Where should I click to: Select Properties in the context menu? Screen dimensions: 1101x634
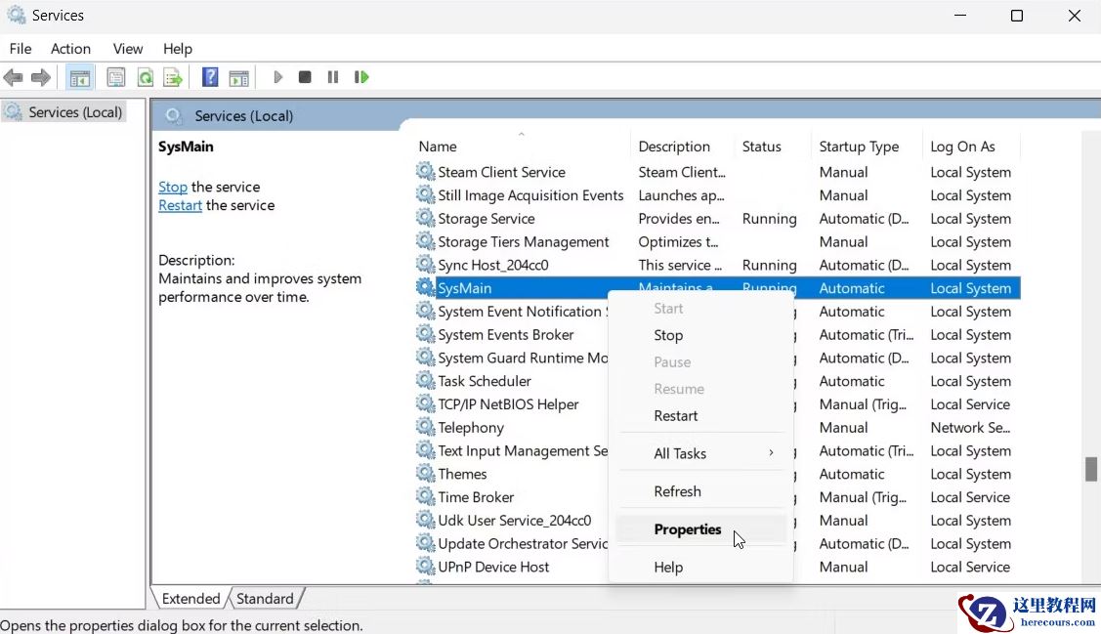click(687, 528)
